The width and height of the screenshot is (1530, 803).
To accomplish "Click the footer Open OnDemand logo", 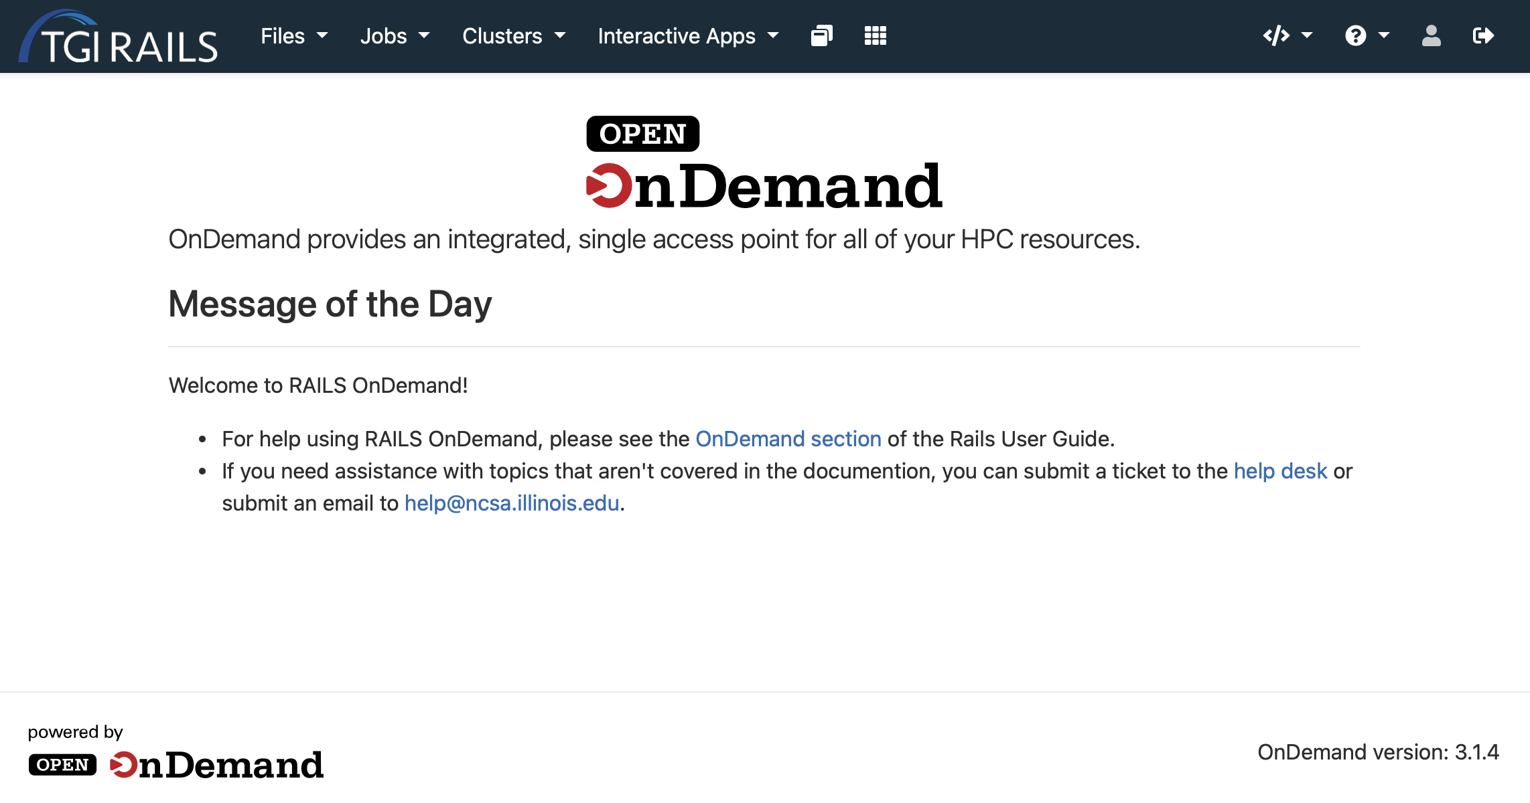I will 176,764.
